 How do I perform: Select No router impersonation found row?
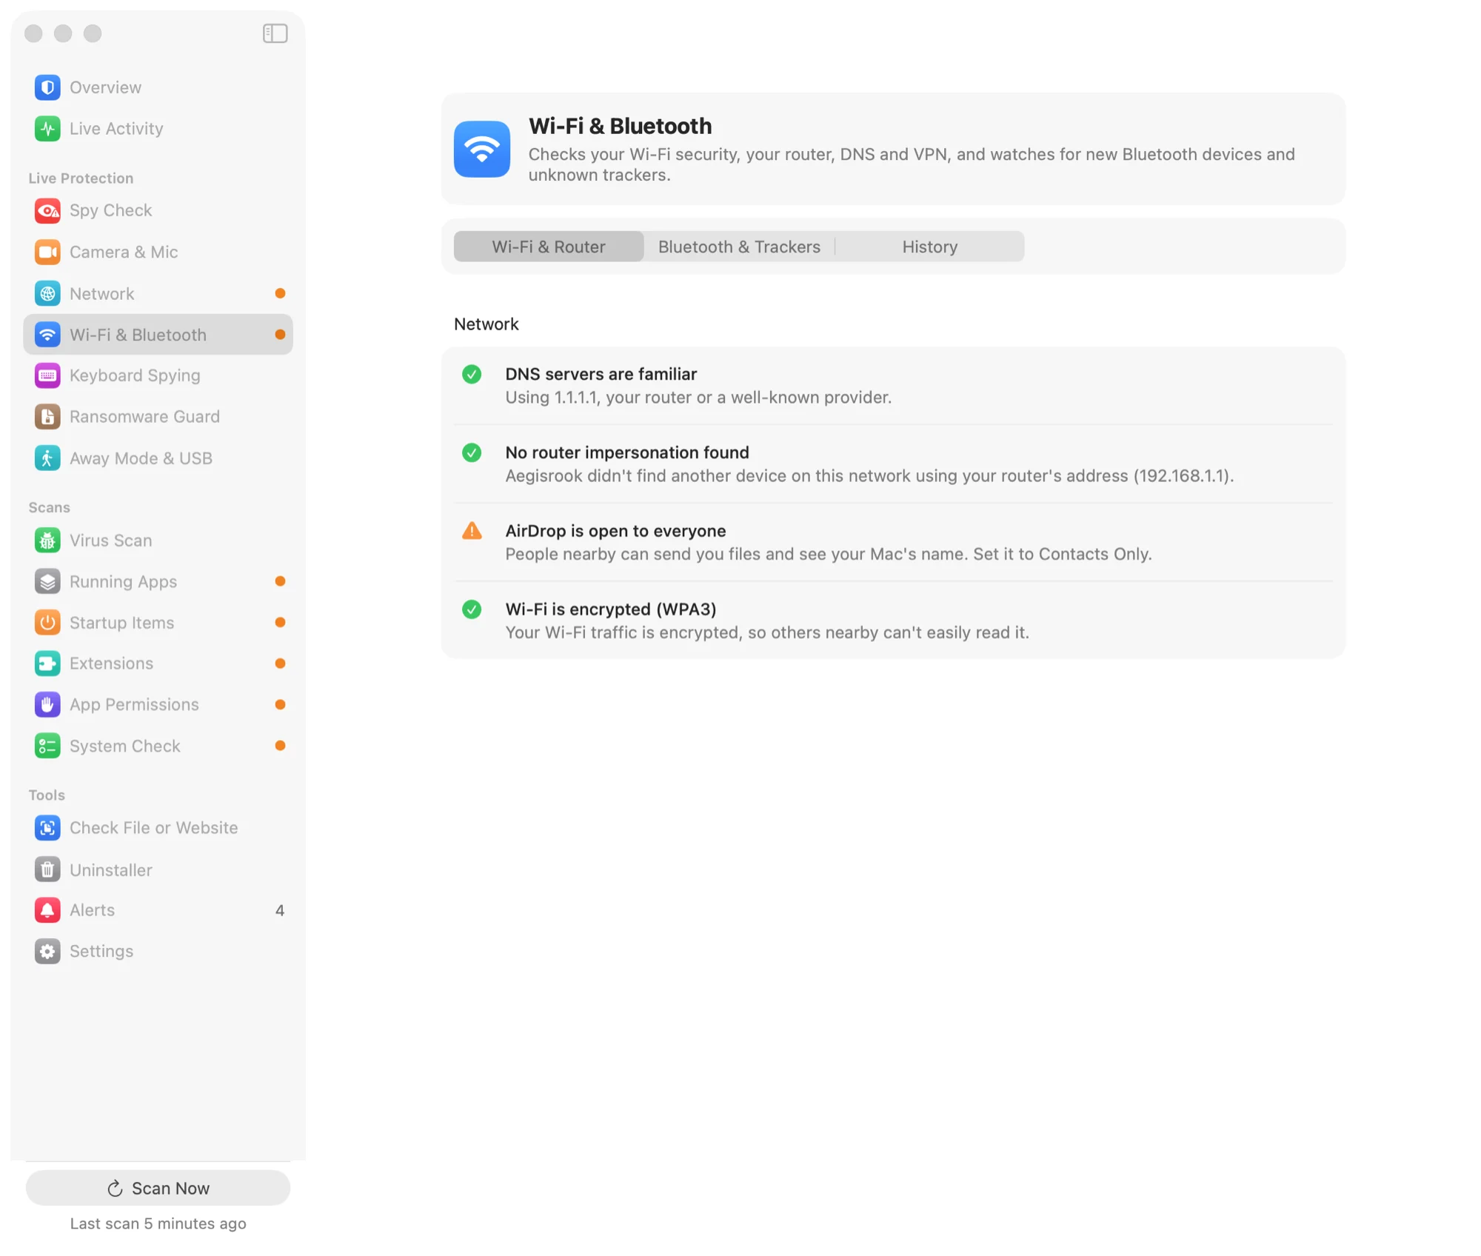[893, 464]
